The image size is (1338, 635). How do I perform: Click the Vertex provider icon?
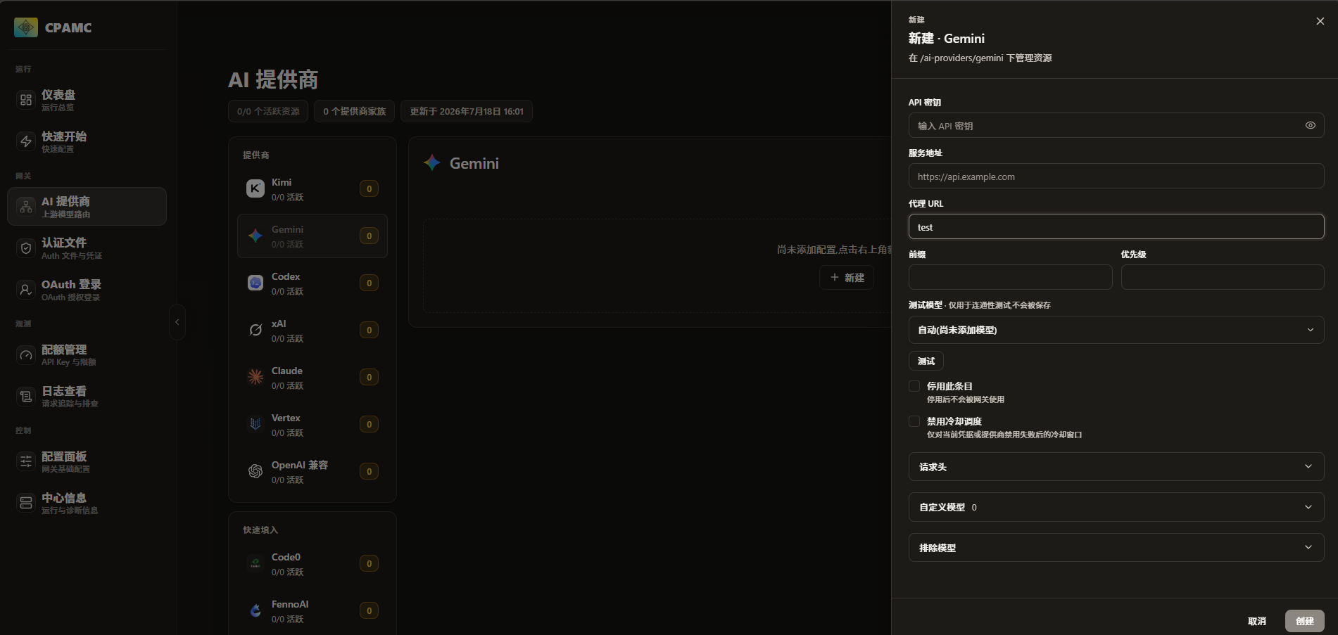click(x=255, y=424)
